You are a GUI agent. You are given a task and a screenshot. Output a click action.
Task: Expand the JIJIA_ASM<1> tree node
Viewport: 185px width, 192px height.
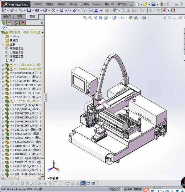[3, 65]
